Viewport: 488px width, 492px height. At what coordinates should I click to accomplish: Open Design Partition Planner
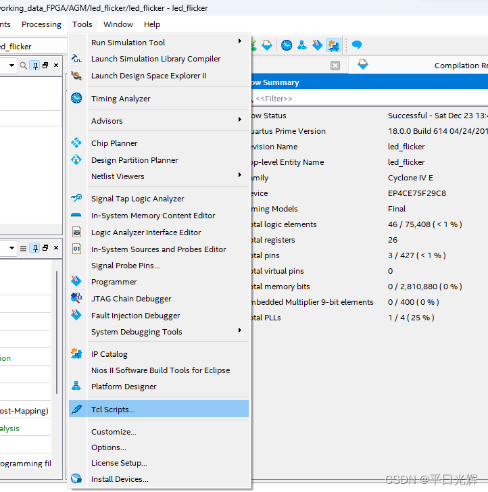point(159,160)
